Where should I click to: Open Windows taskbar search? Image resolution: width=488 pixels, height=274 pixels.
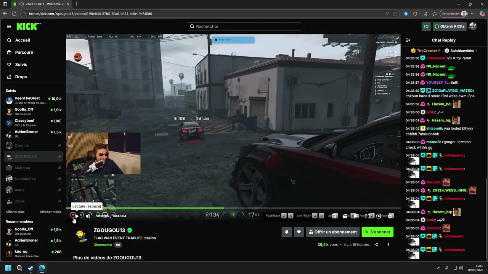19,268
